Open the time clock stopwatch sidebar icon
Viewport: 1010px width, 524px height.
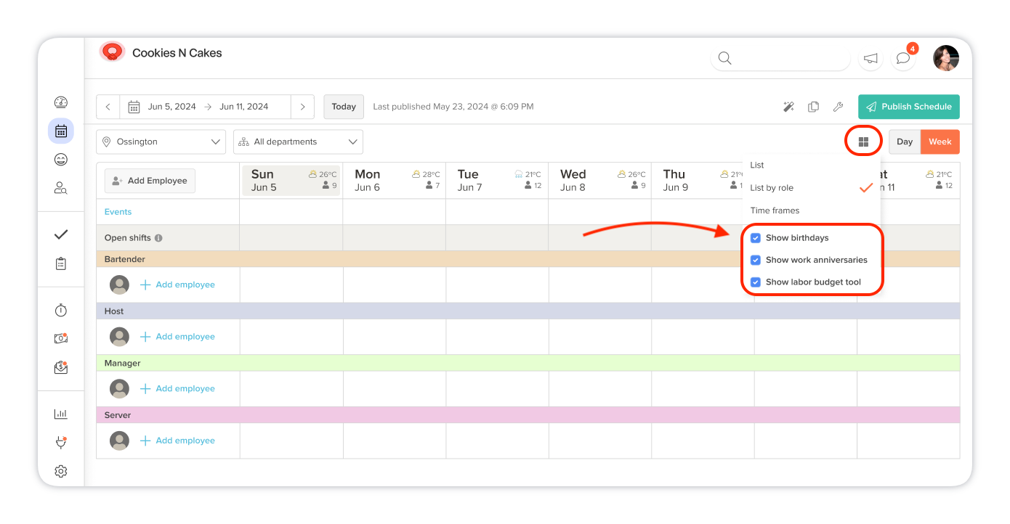click(61, 311)
